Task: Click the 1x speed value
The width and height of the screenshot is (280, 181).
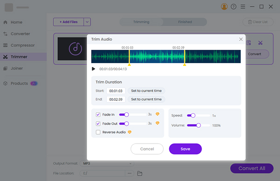Action: click(x=214, y=116)
